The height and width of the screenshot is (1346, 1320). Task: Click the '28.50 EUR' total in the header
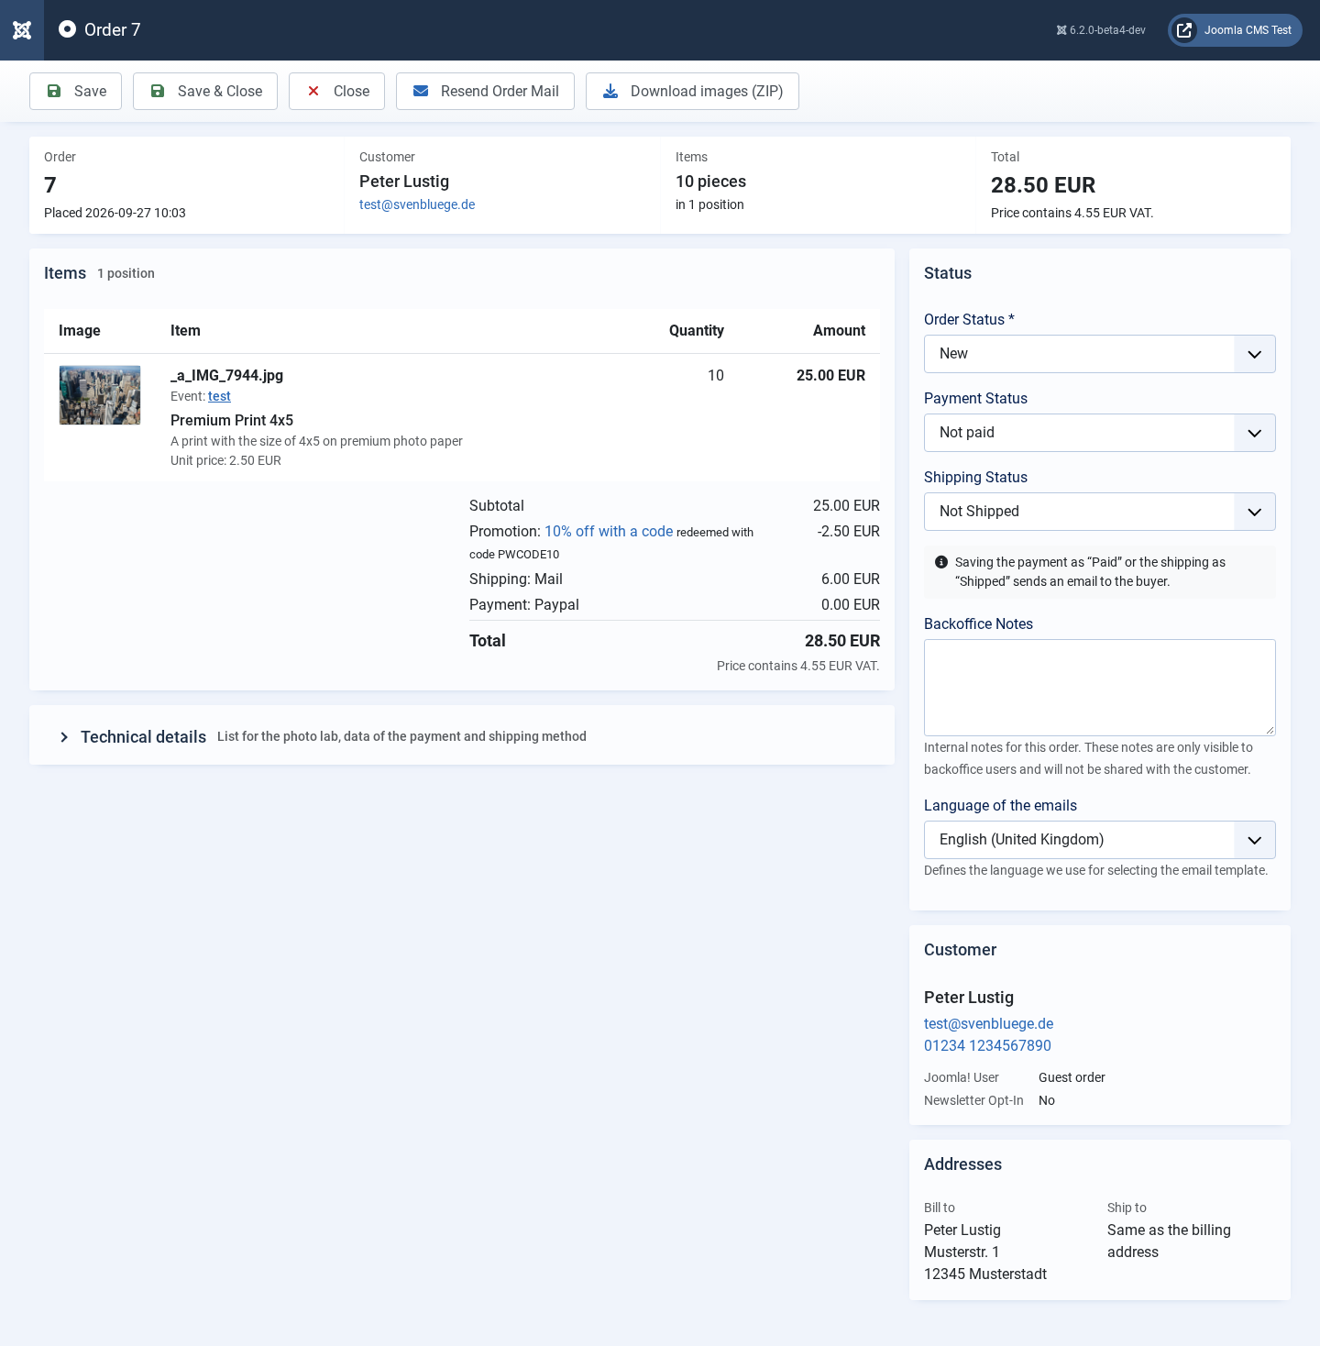[1043, 185]
